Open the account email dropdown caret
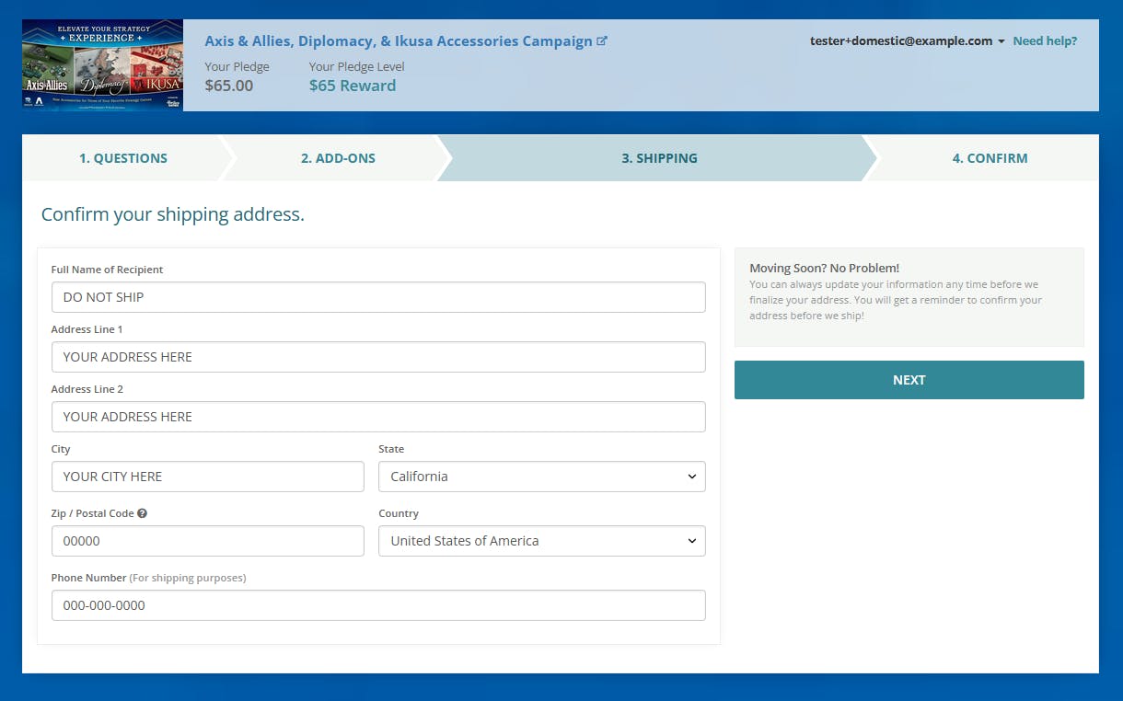The image size is (1123, 701). tap(1001, 41)
